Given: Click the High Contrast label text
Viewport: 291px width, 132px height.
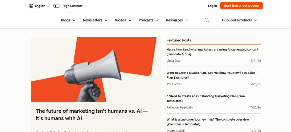Looking at the screenshot, I should [72, 6].
